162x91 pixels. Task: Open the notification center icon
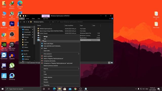point(159,89)
